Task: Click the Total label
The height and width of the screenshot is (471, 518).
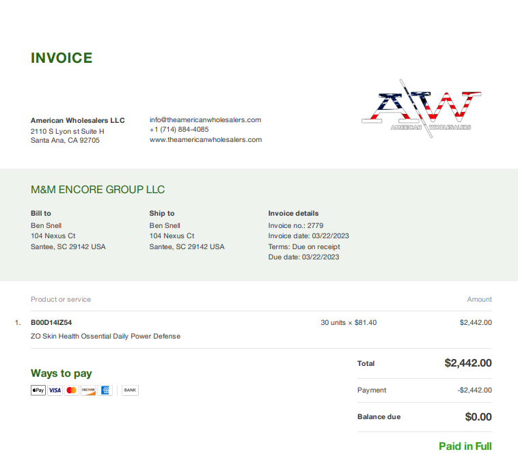Action: tap(366, 363)
